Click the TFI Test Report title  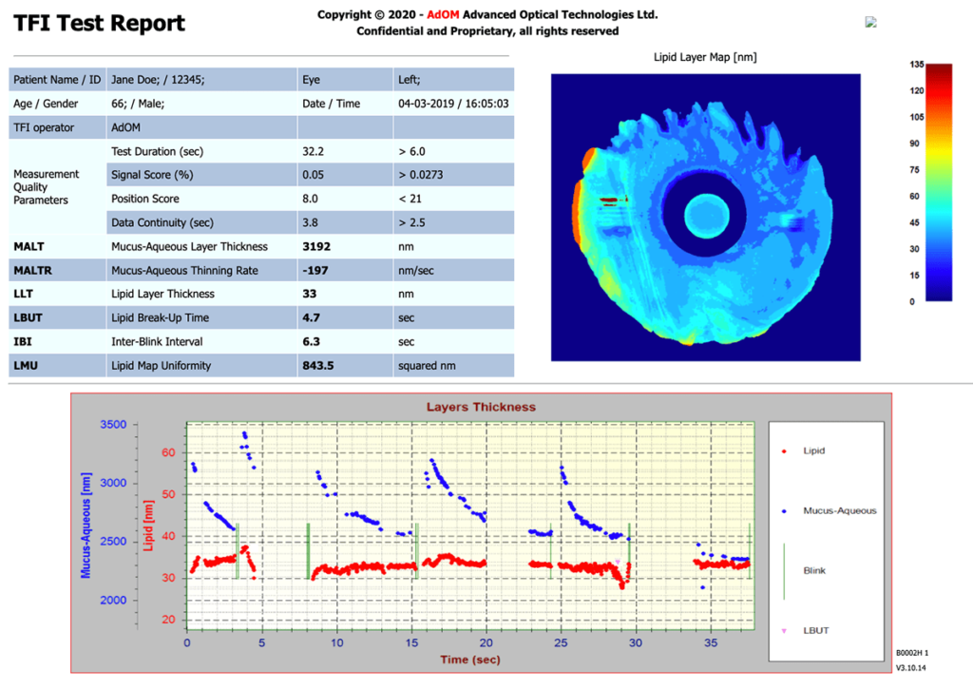pyautogui.click(x=98, y=23)
